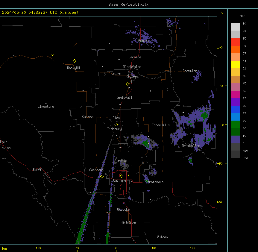Pick the purple 36-39 dBZ legend swatch

(235, 102)
